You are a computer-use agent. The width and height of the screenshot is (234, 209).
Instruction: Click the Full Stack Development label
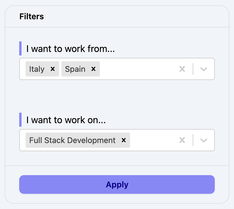point(72,140)
